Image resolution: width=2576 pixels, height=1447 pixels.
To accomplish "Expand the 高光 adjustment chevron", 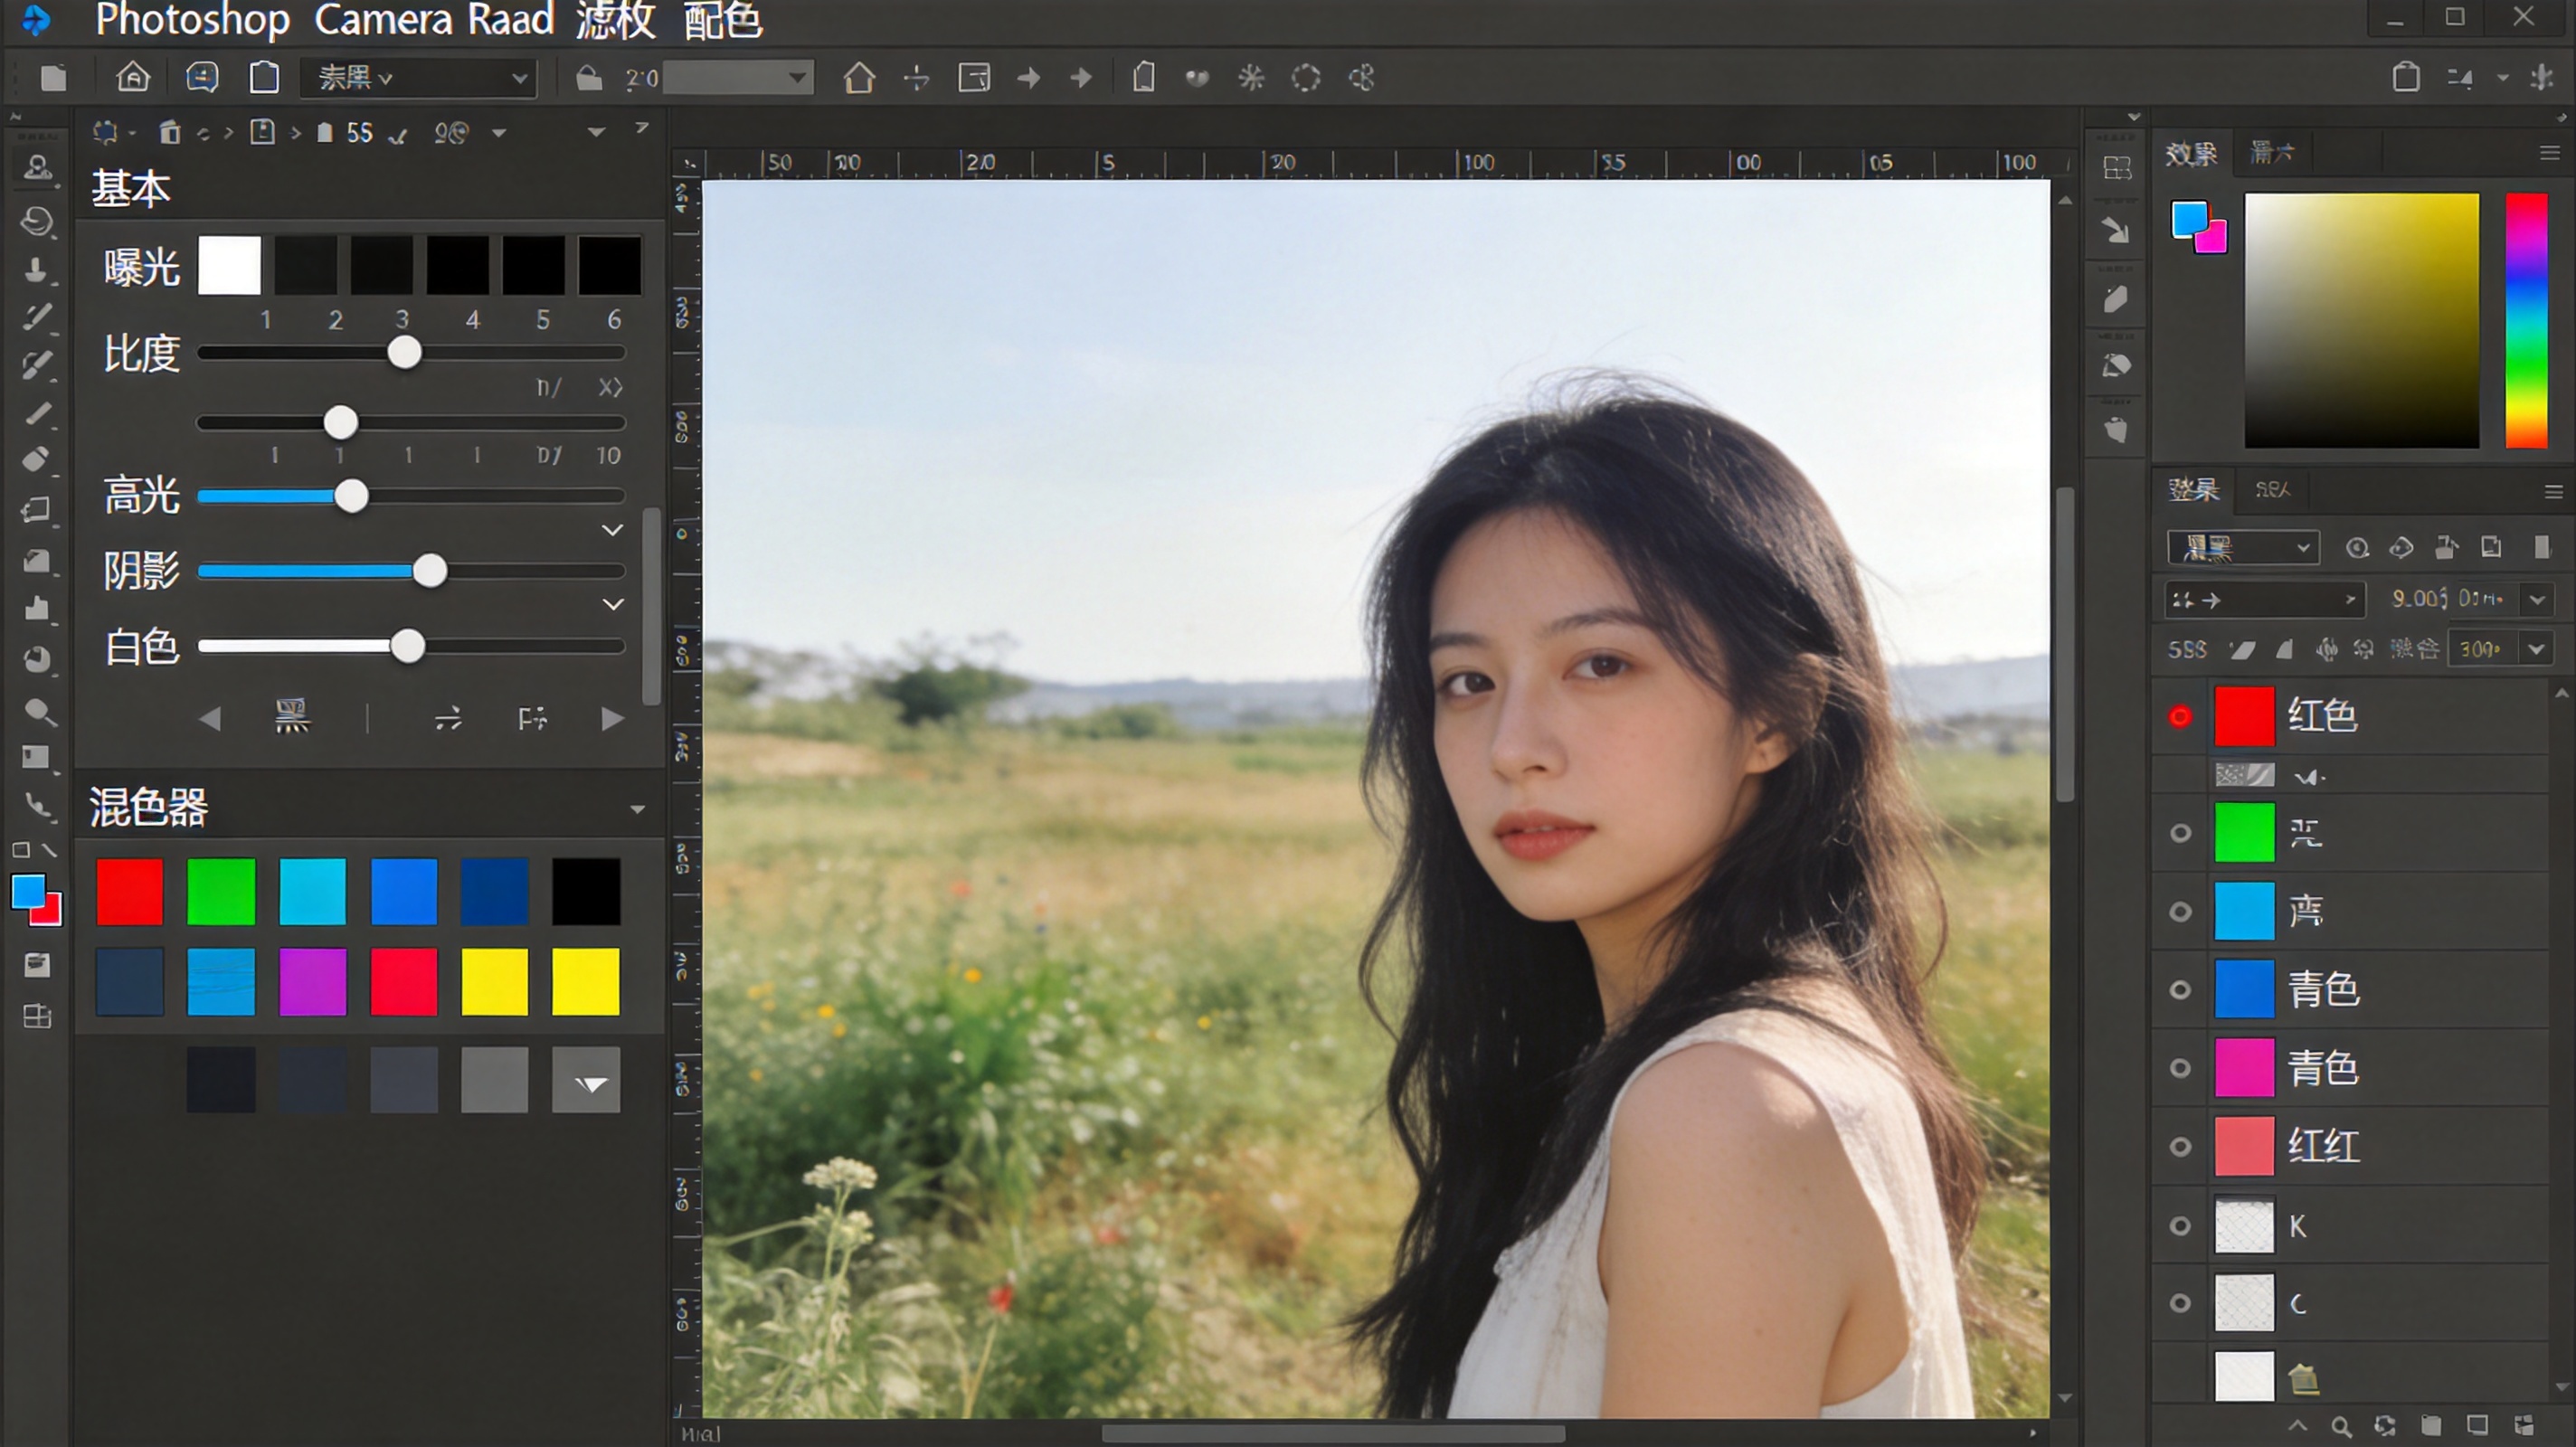I will tap(613, 530).
